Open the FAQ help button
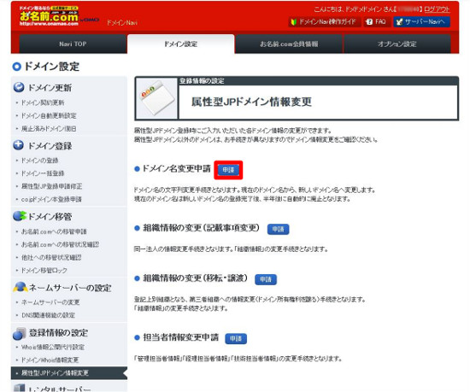The width and height of the screenshot is (470, 392). pyautogui.click(x=377, y=21)
